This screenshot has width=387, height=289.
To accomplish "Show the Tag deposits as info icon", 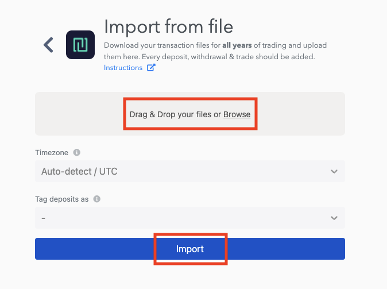I will [96, 199].
